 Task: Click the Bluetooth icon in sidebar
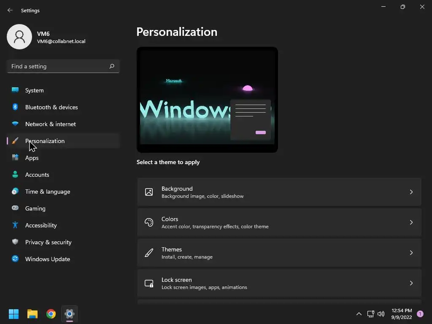[15, 107]
